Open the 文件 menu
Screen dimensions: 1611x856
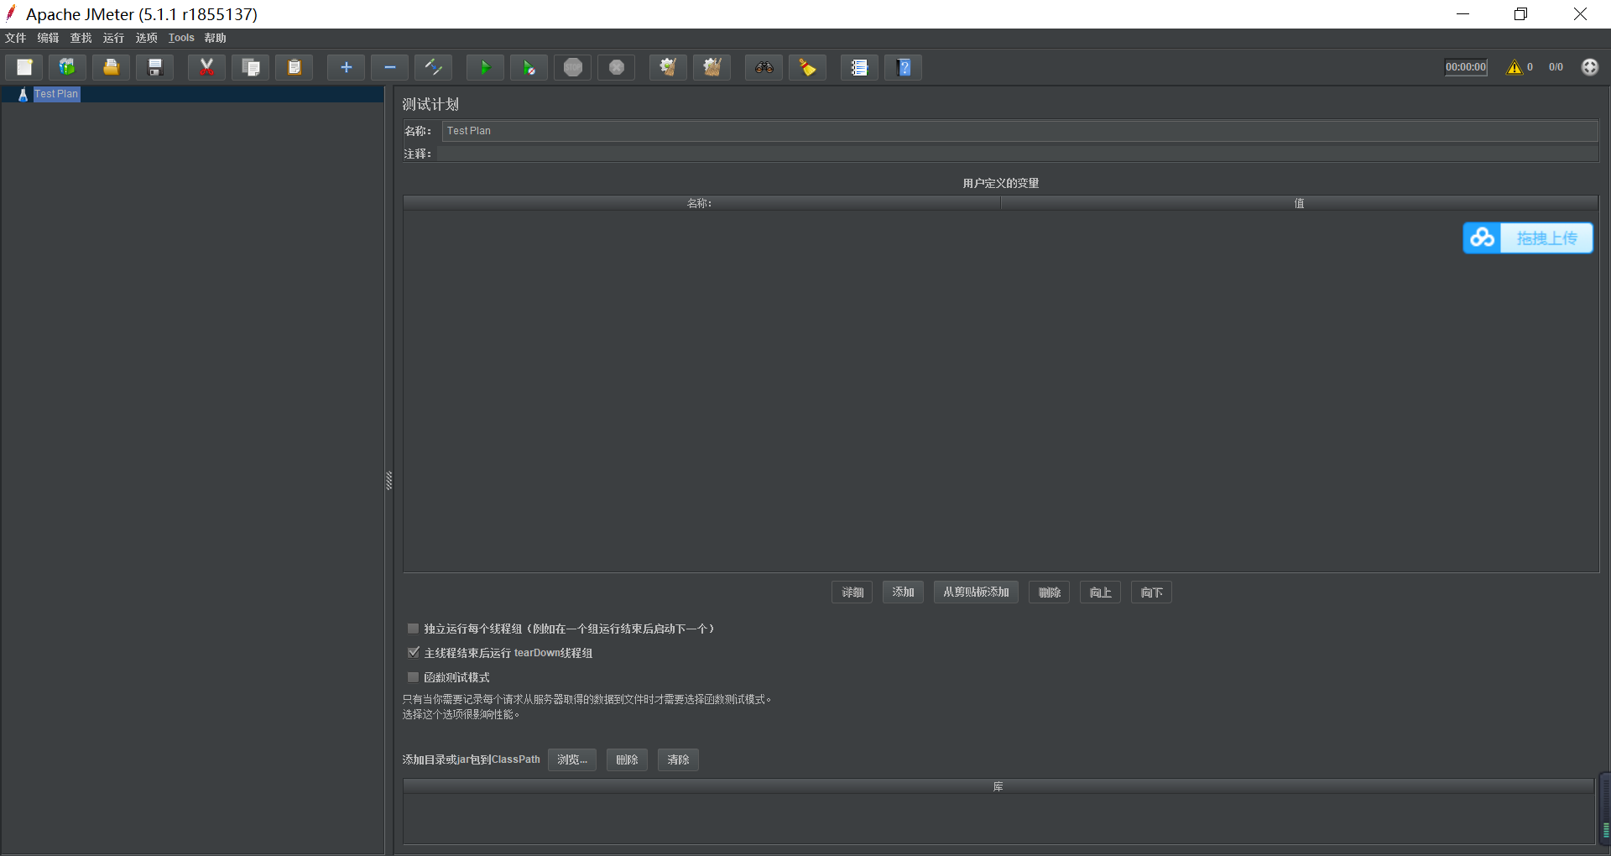(15, 38)
